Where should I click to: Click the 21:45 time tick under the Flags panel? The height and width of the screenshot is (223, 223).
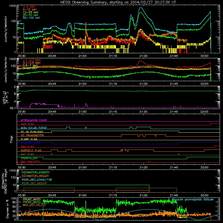click(174, 168)
